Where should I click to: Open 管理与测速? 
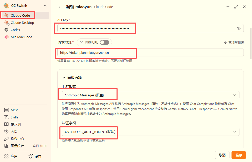pos(234,43)
